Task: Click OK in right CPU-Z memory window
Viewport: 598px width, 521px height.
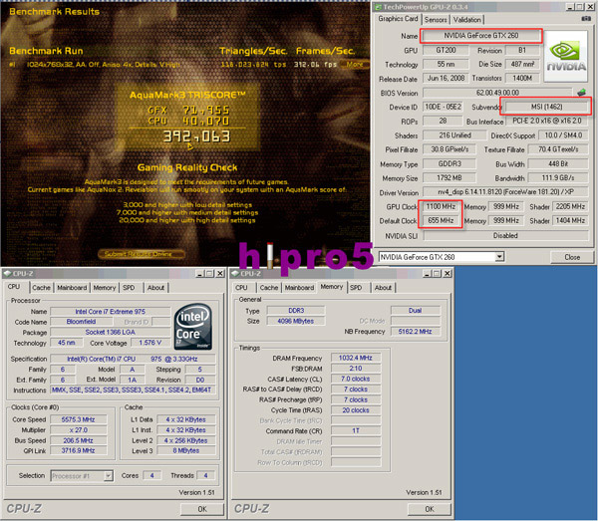Action: pos(430,509)
